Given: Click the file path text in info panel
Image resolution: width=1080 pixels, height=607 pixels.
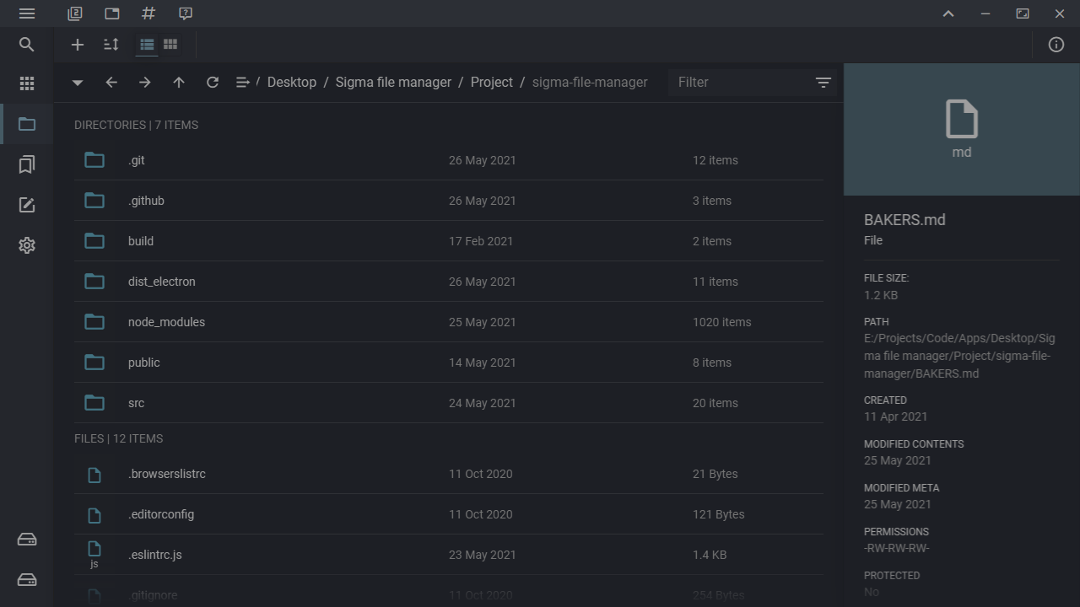Looking at the screenshot, I should click(959, 356).
